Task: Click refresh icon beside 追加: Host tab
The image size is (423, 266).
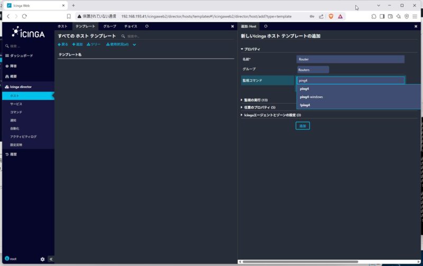Action: point(266,26)
